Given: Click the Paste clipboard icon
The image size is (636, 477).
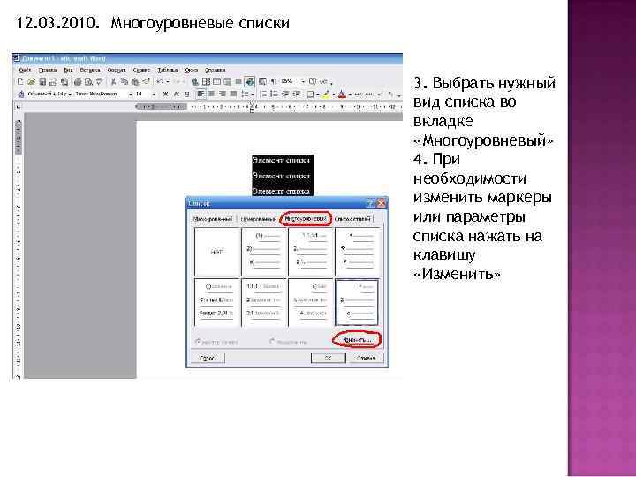Looking at the screenshot, I should coord(135,81).
